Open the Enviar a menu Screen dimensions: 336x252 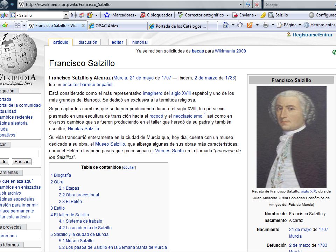click(245, 15)
